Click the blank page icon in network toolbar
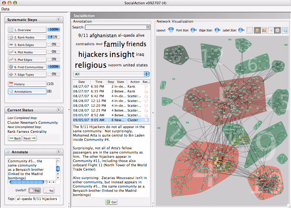This screenshot has width=291, height=208. (250, 30)
